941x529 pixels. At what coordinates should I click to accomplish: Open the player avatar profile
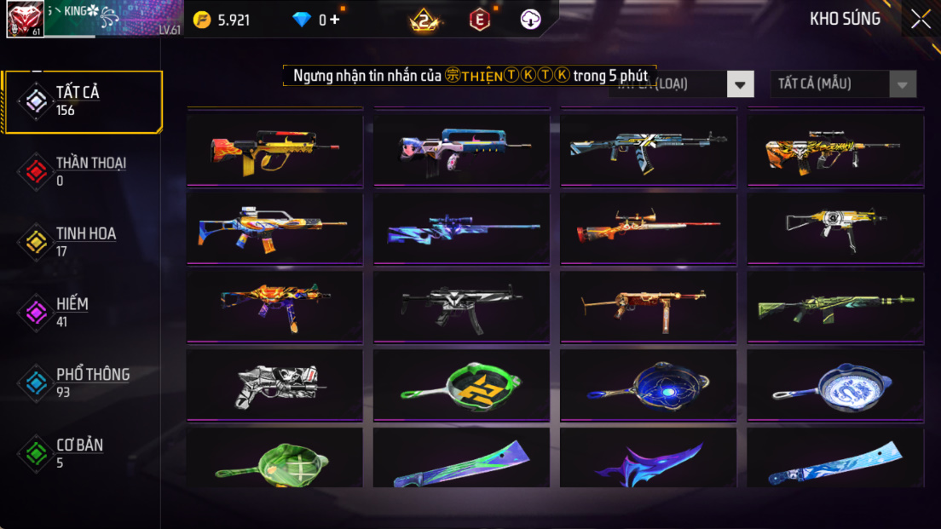click(x=25, y=19)
